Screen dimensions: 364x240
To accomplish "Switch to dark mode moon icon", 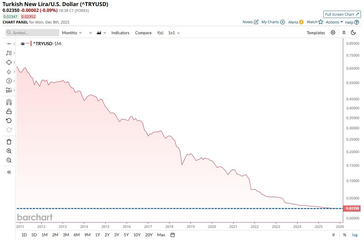I will point(353,33).
